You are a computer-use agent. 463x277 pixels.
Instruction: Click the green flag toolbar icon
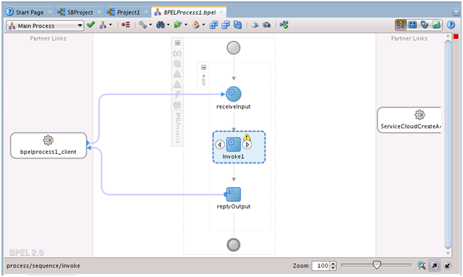pyautogui.click(x=178, y=25)
